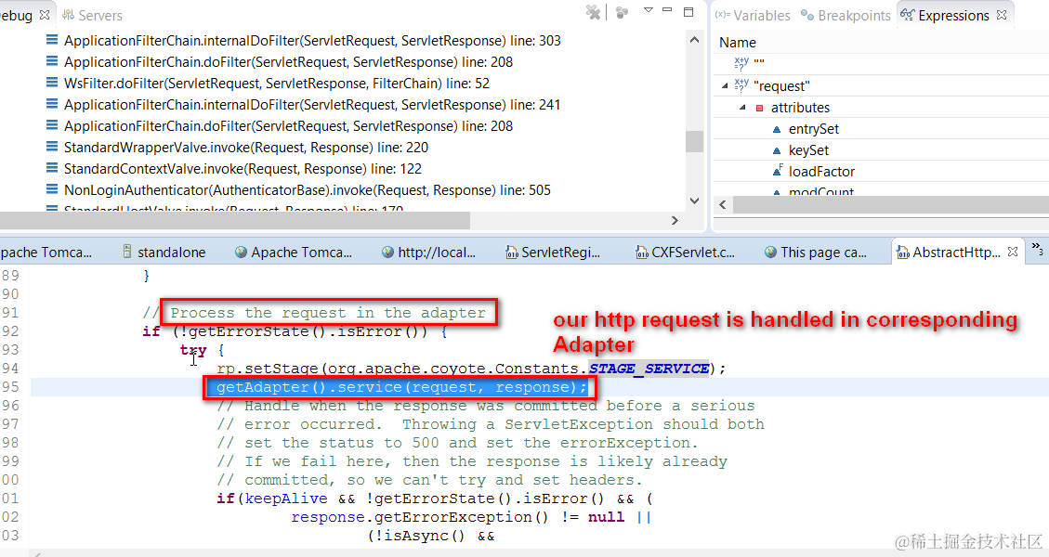Image resolution: width=1049 pixels, height=557 pixels.
Task: Switch to the Servers tab
Action: tap(92, 15)
